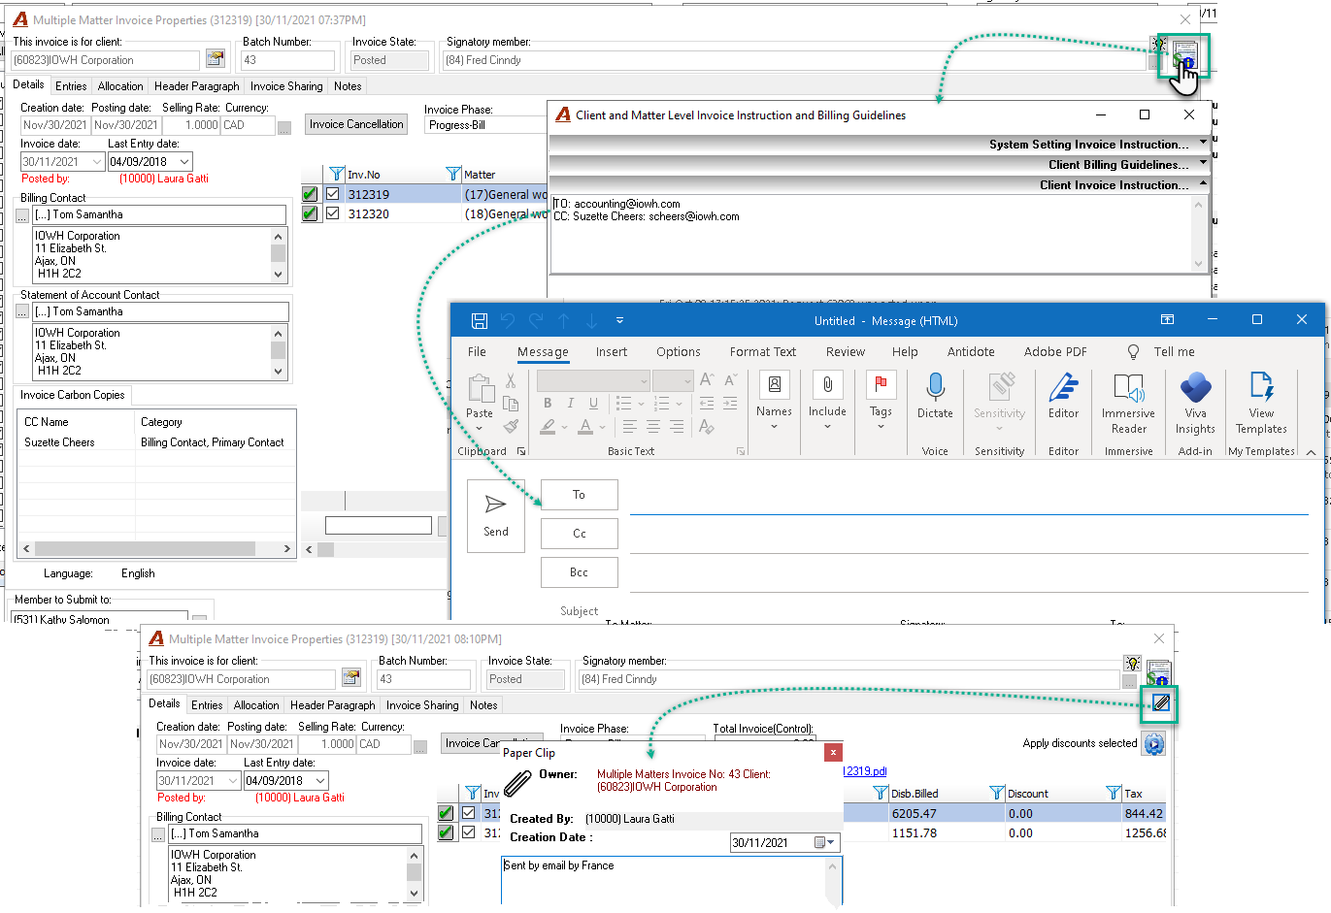This screenshot has width=1331, height=913.
Task: Click Outlook Save icon in title bar
Action: (479, 320)
